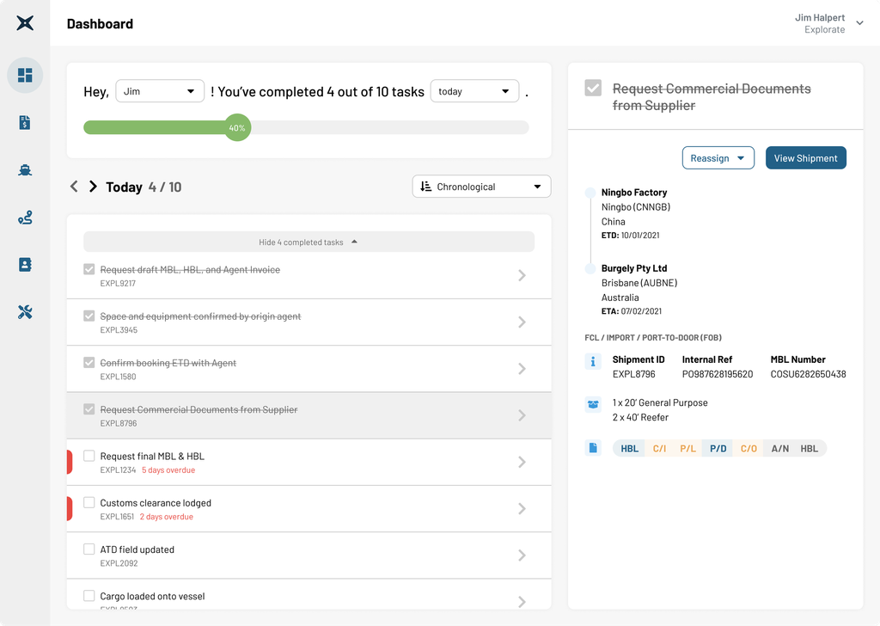
Task: Open the invoice document icon in sidebar
Action: [x=25, y=122]
